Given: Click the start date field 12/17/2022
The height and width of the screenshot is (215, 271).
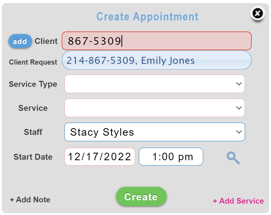Looking at the screenshot, I should click(100, 157).
